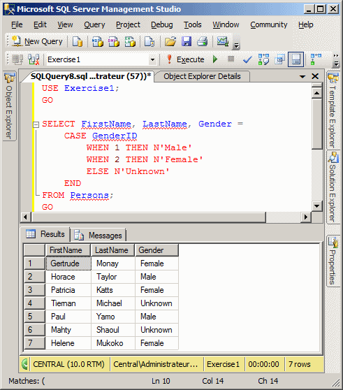Click the blue Parse checkmark icon
The image size is (343, 390).
[x=247, y=59]
